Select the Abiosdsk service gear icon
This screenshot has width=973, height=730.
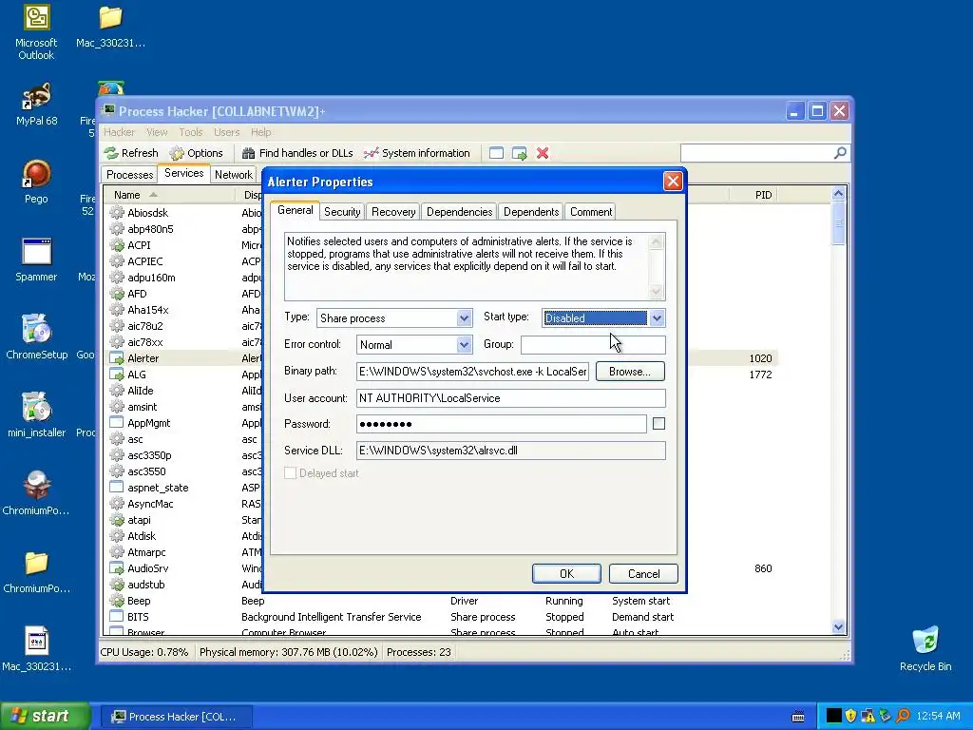[x=117, y=212]
